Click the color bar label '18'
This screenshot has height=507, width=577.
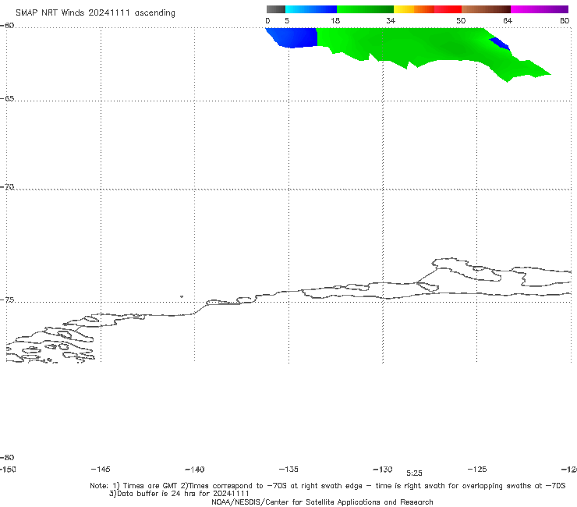[x=335, y=20]
